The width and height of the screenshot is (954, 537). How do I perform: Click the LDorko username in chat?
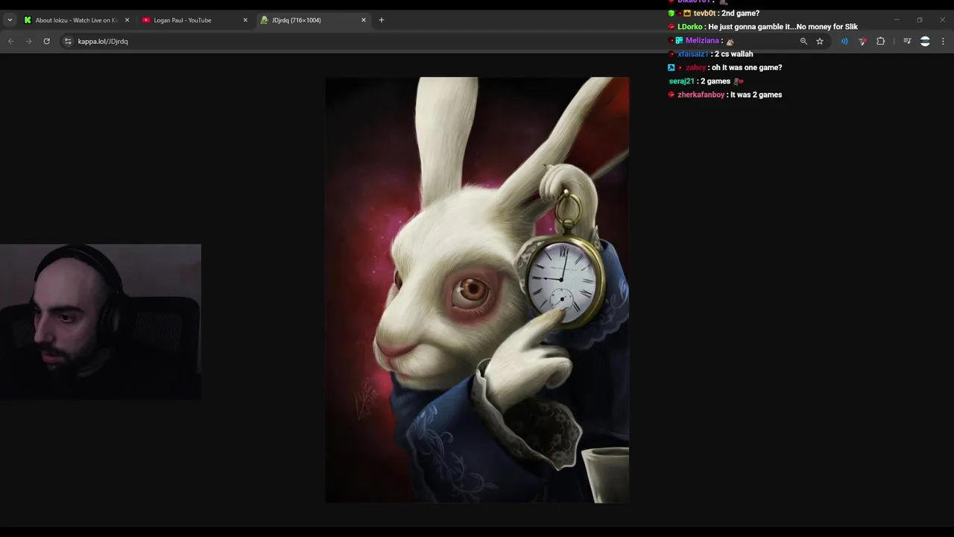690,27
